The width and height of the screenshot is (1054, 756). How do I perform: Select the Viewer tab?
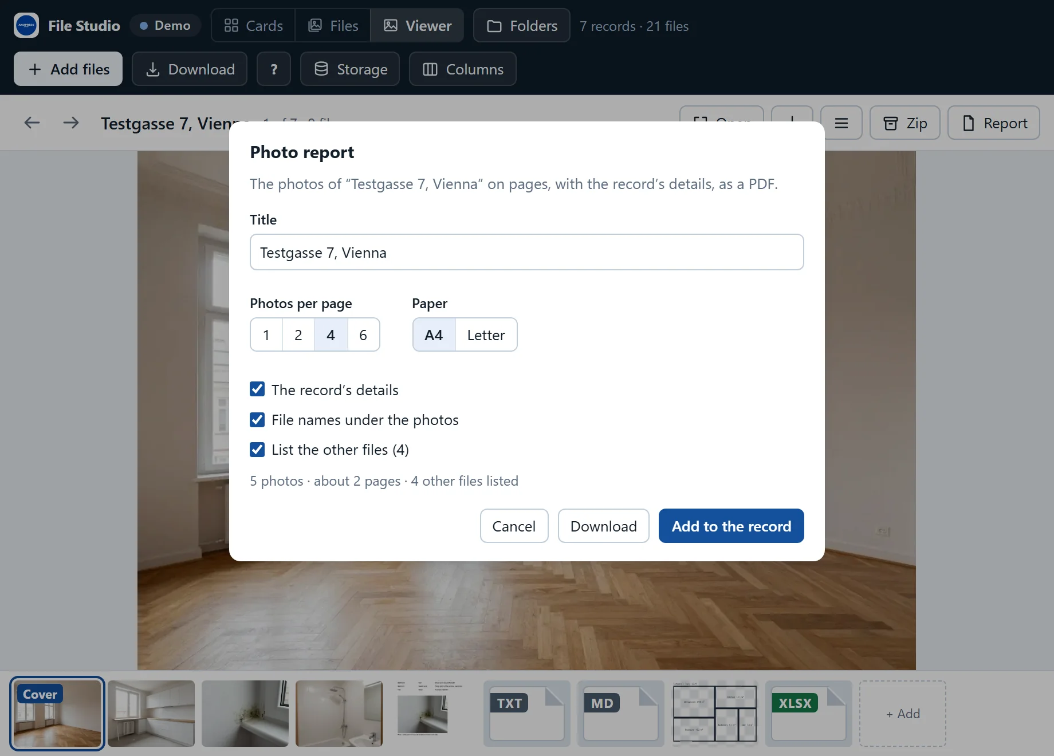point(418,26)
